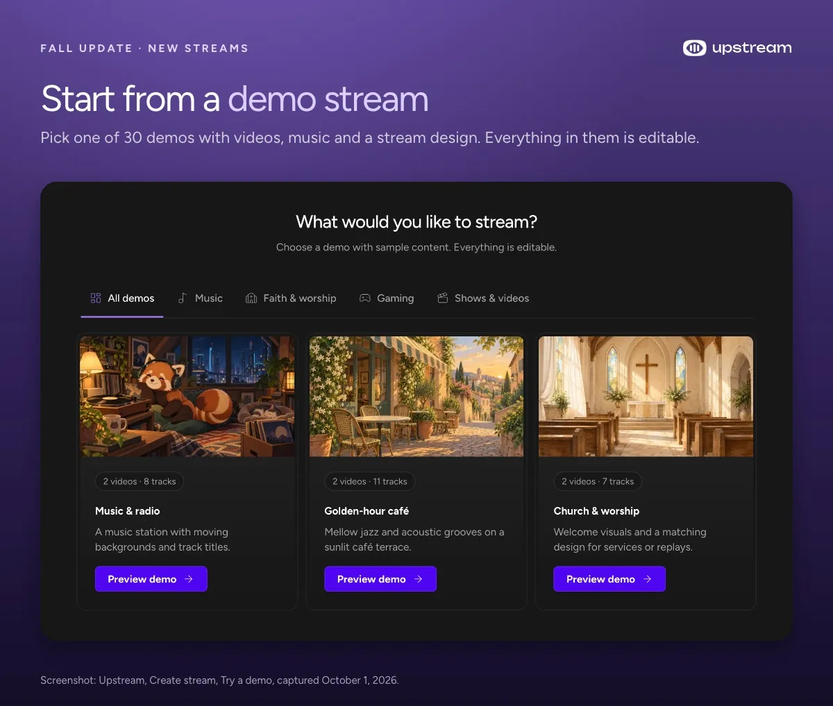Click the Faith & worship building icon
833x706 pixels.
coord(251,298)
